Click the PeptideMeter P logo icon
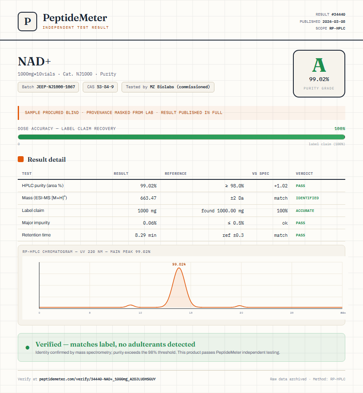Image resolution: width=363 pixels, height=393 pixels. click(x=27, y=22)
